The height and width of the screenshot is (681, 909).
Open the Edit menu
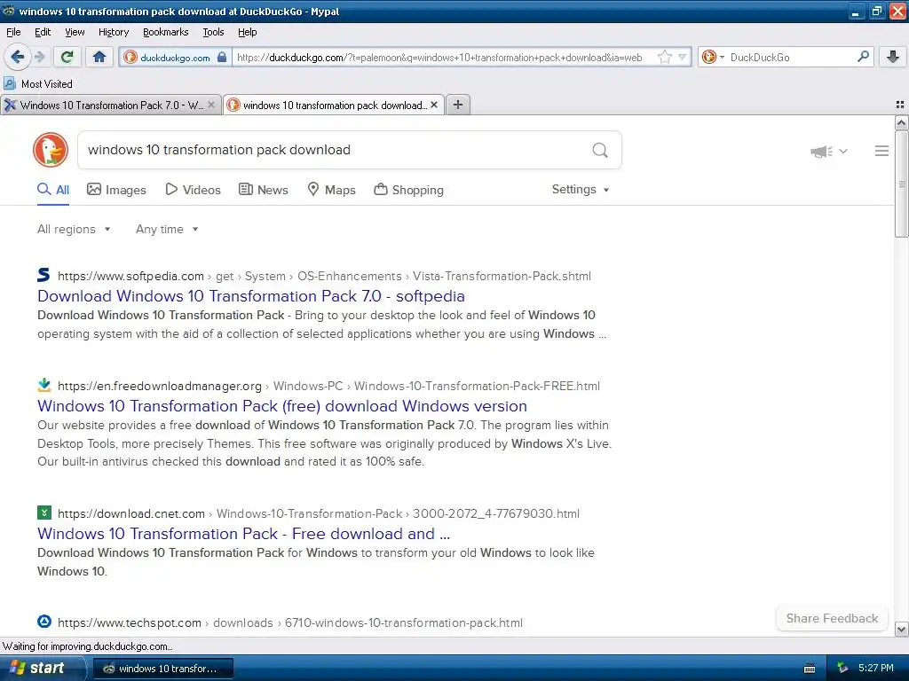tap(43, 32)
